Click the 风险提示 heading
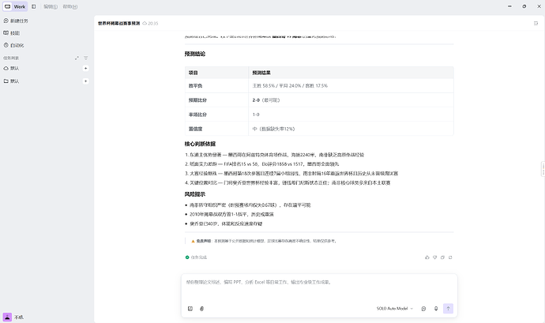Screen dimensions: 545x323 195,194
